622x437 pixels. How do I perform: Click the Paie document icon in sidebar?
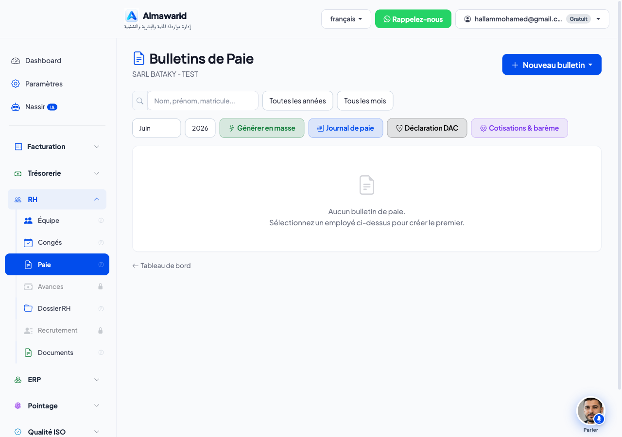(x=28, y=265)
